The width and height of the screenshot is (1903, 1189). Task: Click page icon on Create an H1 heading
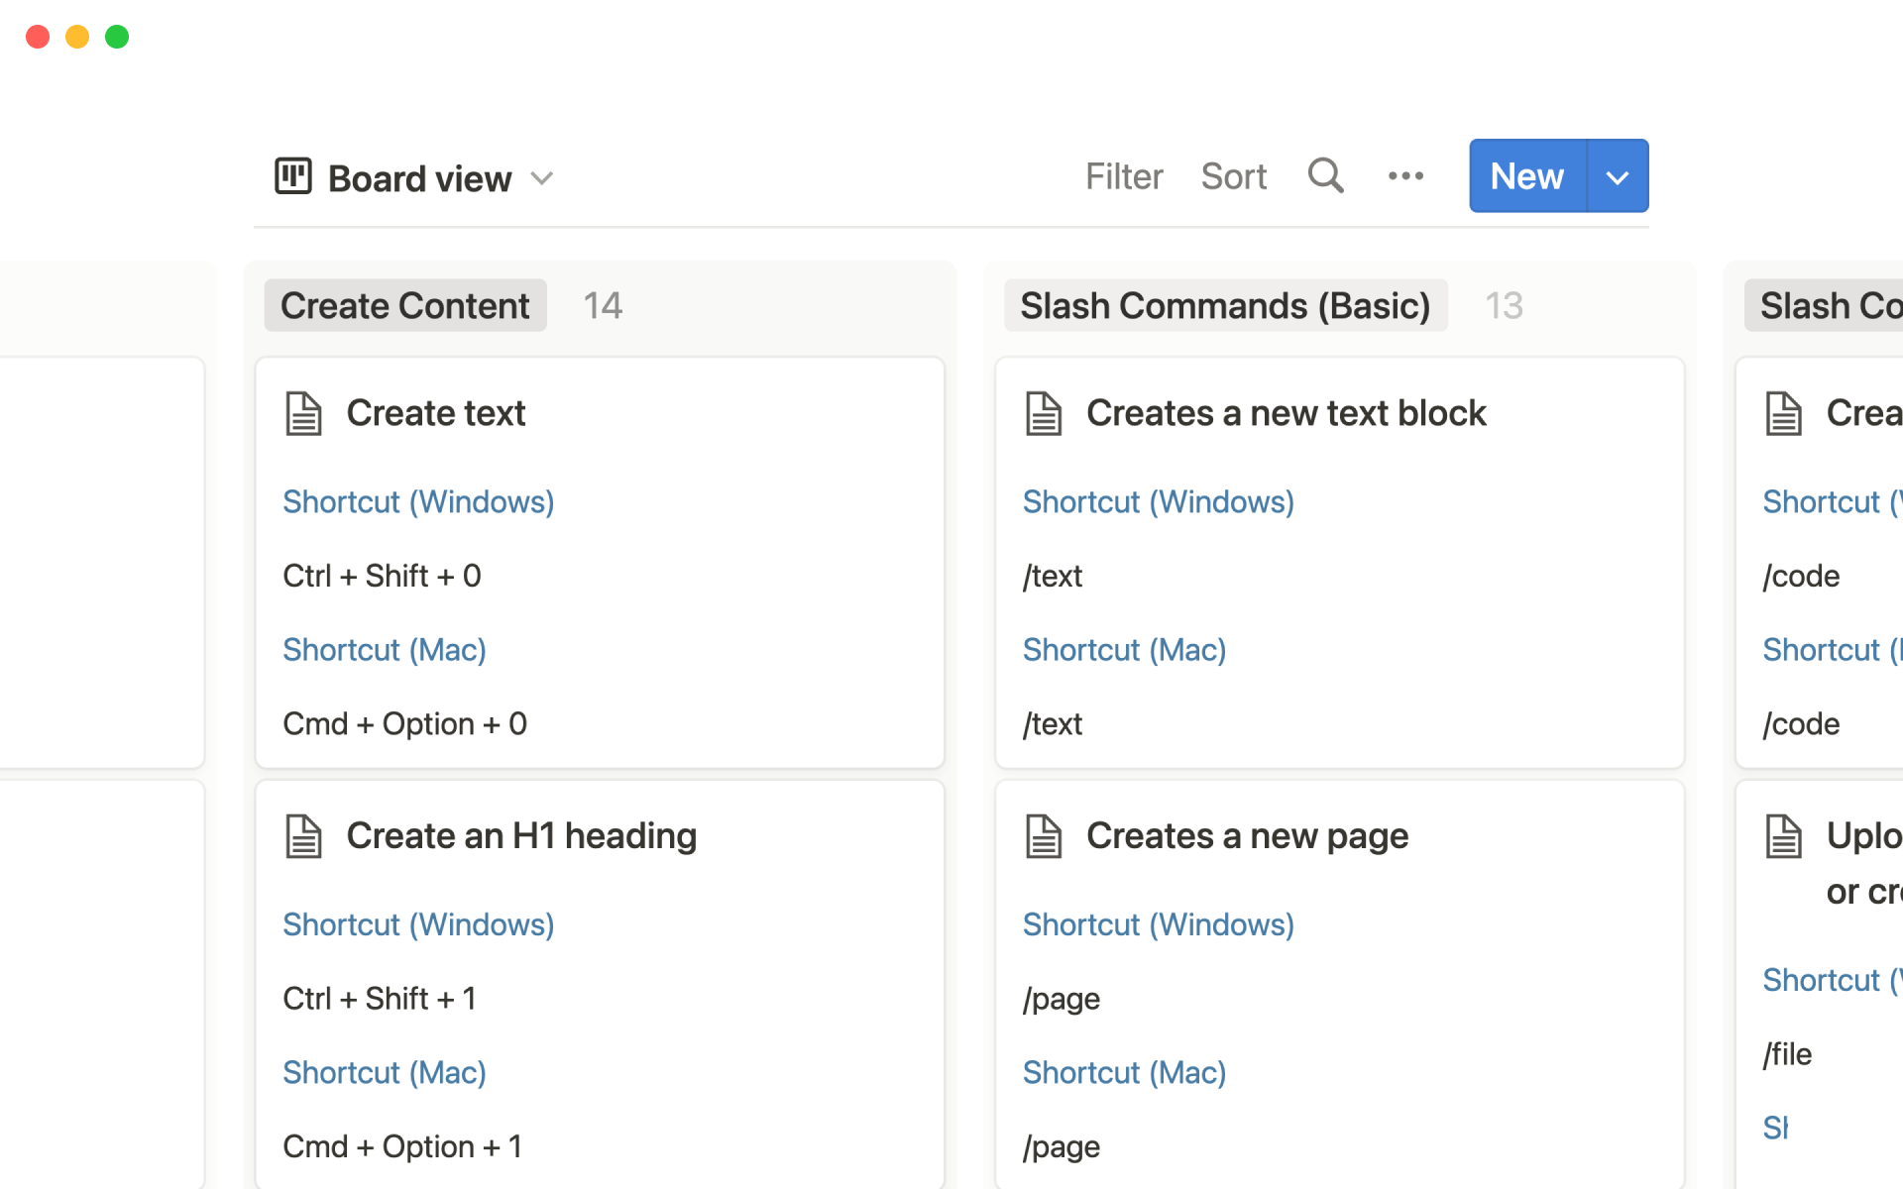coord(303,836)
